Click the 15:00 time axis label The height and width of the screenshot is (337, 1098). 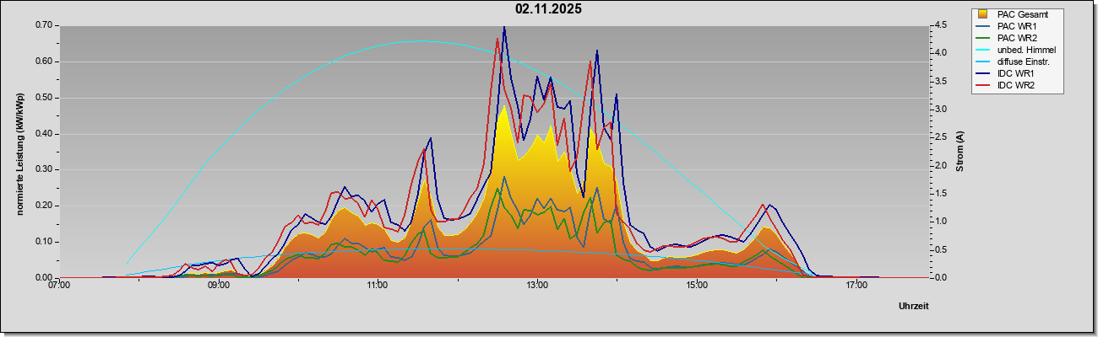697,286
